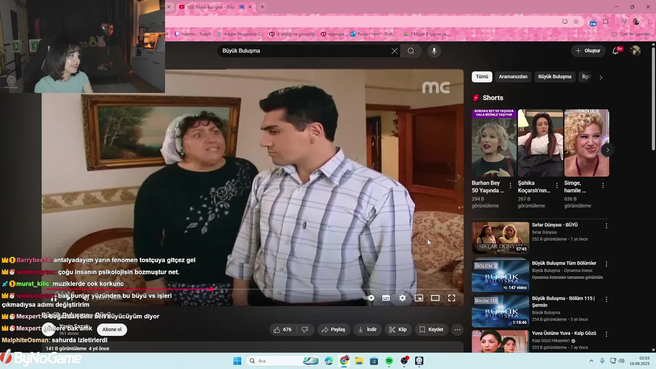Enter fullscreen for the video
This screenshot has width=656, height=369.
point(452,298)
